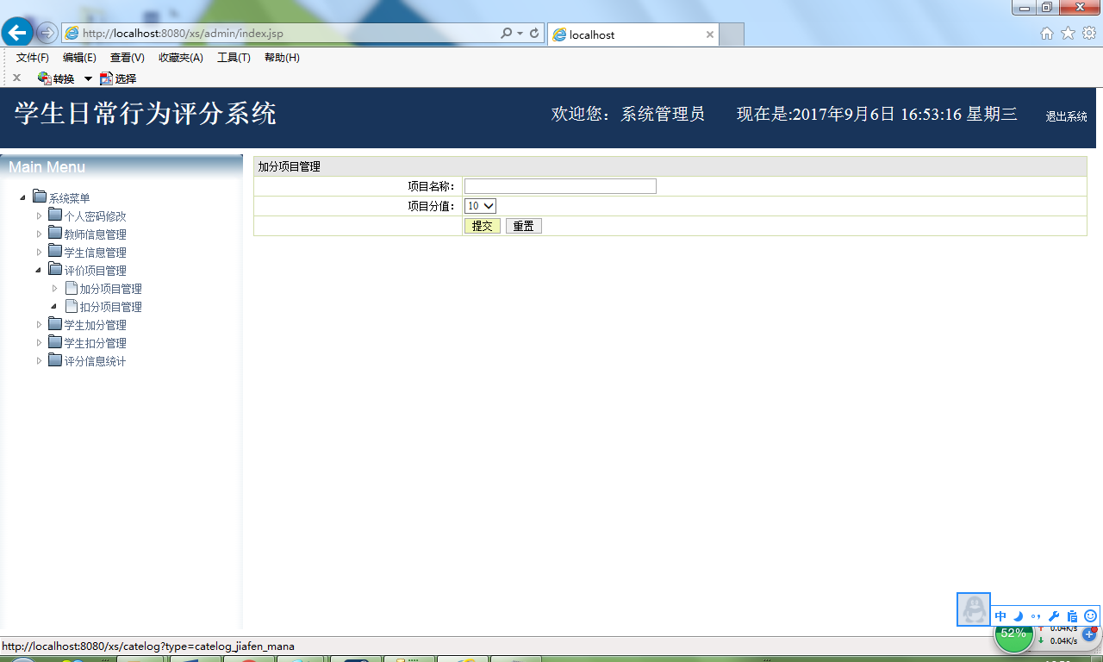Expand the 学生扣分管理 node arrow
The height and width of the screenshot is (662, 1103).
[39, 342]
